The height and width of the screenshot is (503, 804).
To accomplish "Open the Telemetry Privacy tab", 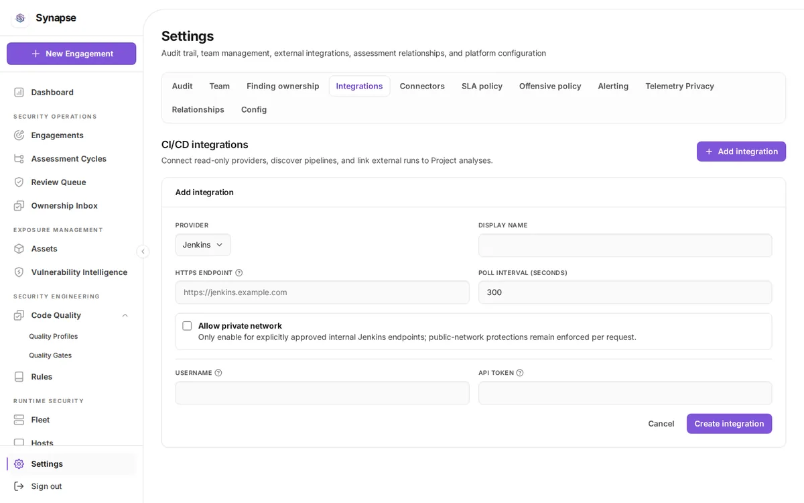I will pyautogui.click(x=679, y=86).
